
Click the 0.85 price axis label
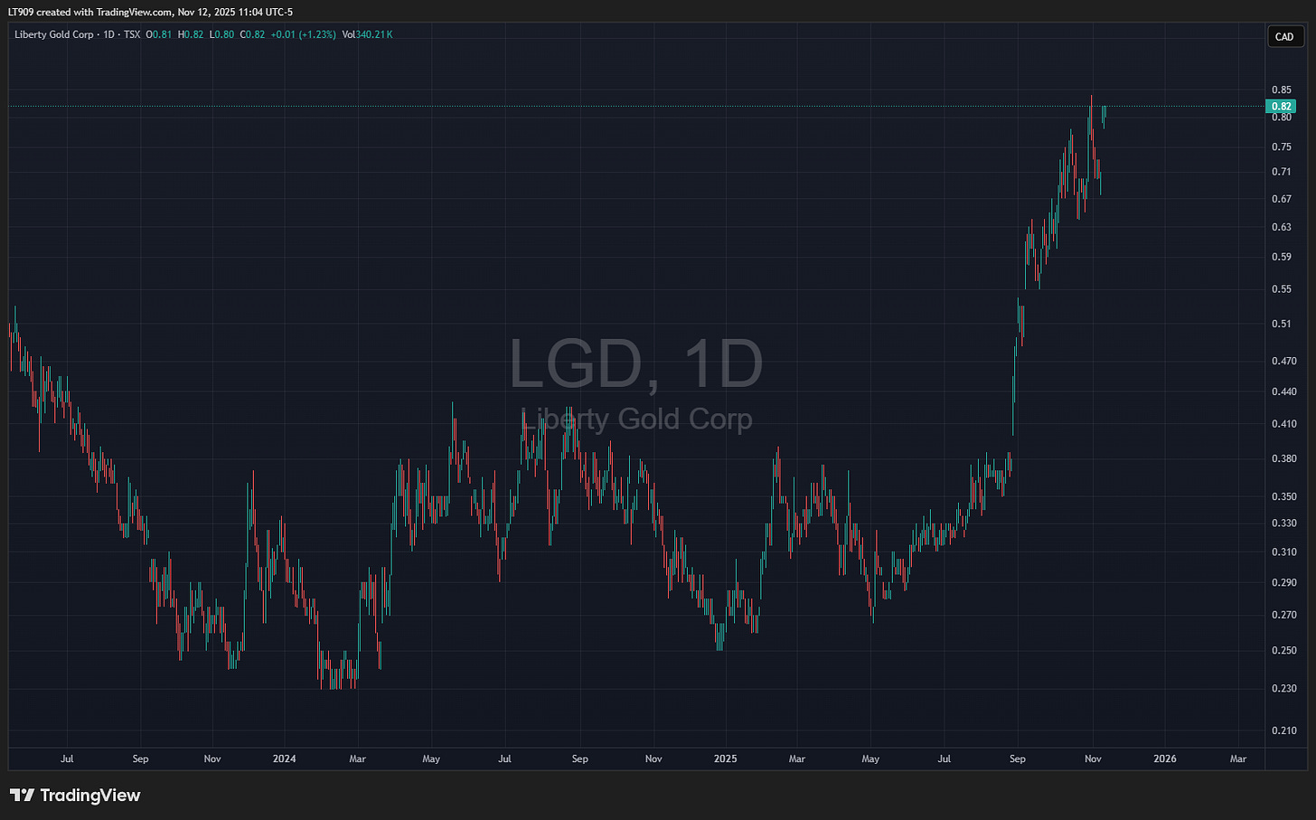pyautogui.click(x=1282, y=90)
